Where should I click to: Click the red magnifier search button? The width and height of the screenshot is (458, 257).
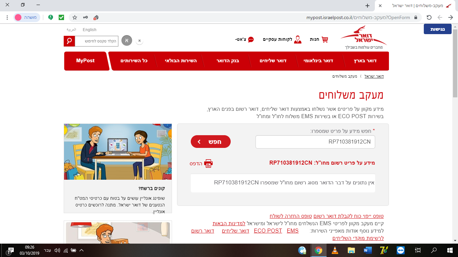[69, 41]
